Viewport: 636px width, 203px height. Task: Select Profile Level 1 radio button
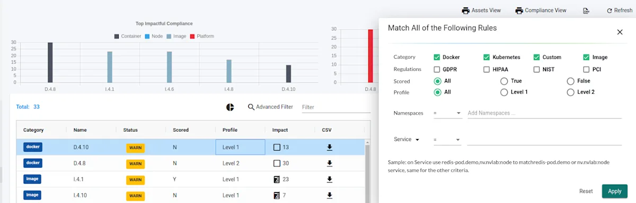pos(504,92)
